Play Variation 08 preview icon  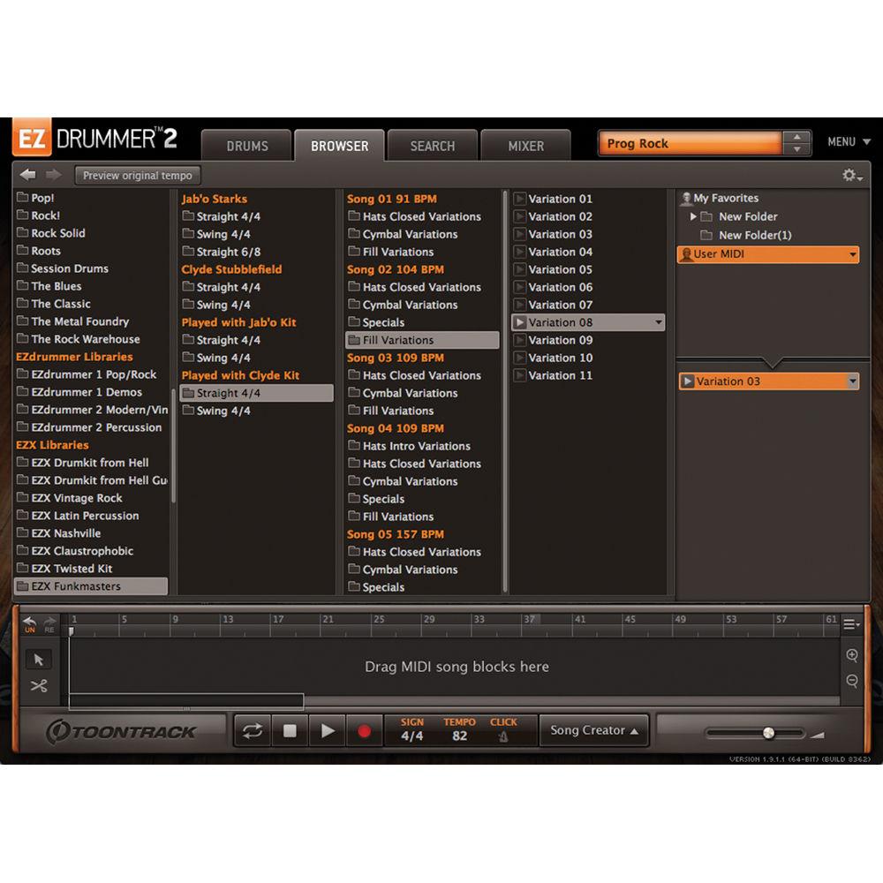(x=520, y=322)
